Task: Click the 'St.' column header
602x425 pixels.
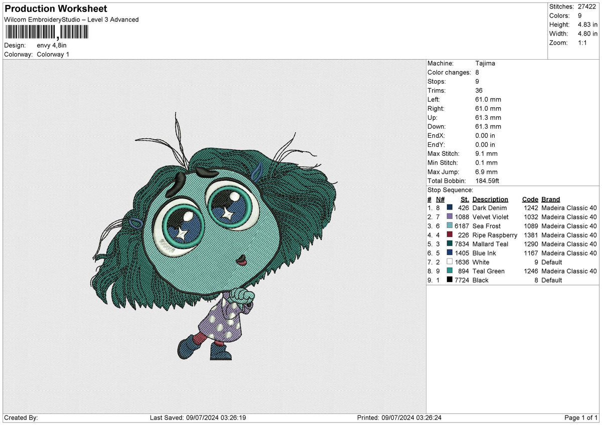Action: (x=465, y=199)
